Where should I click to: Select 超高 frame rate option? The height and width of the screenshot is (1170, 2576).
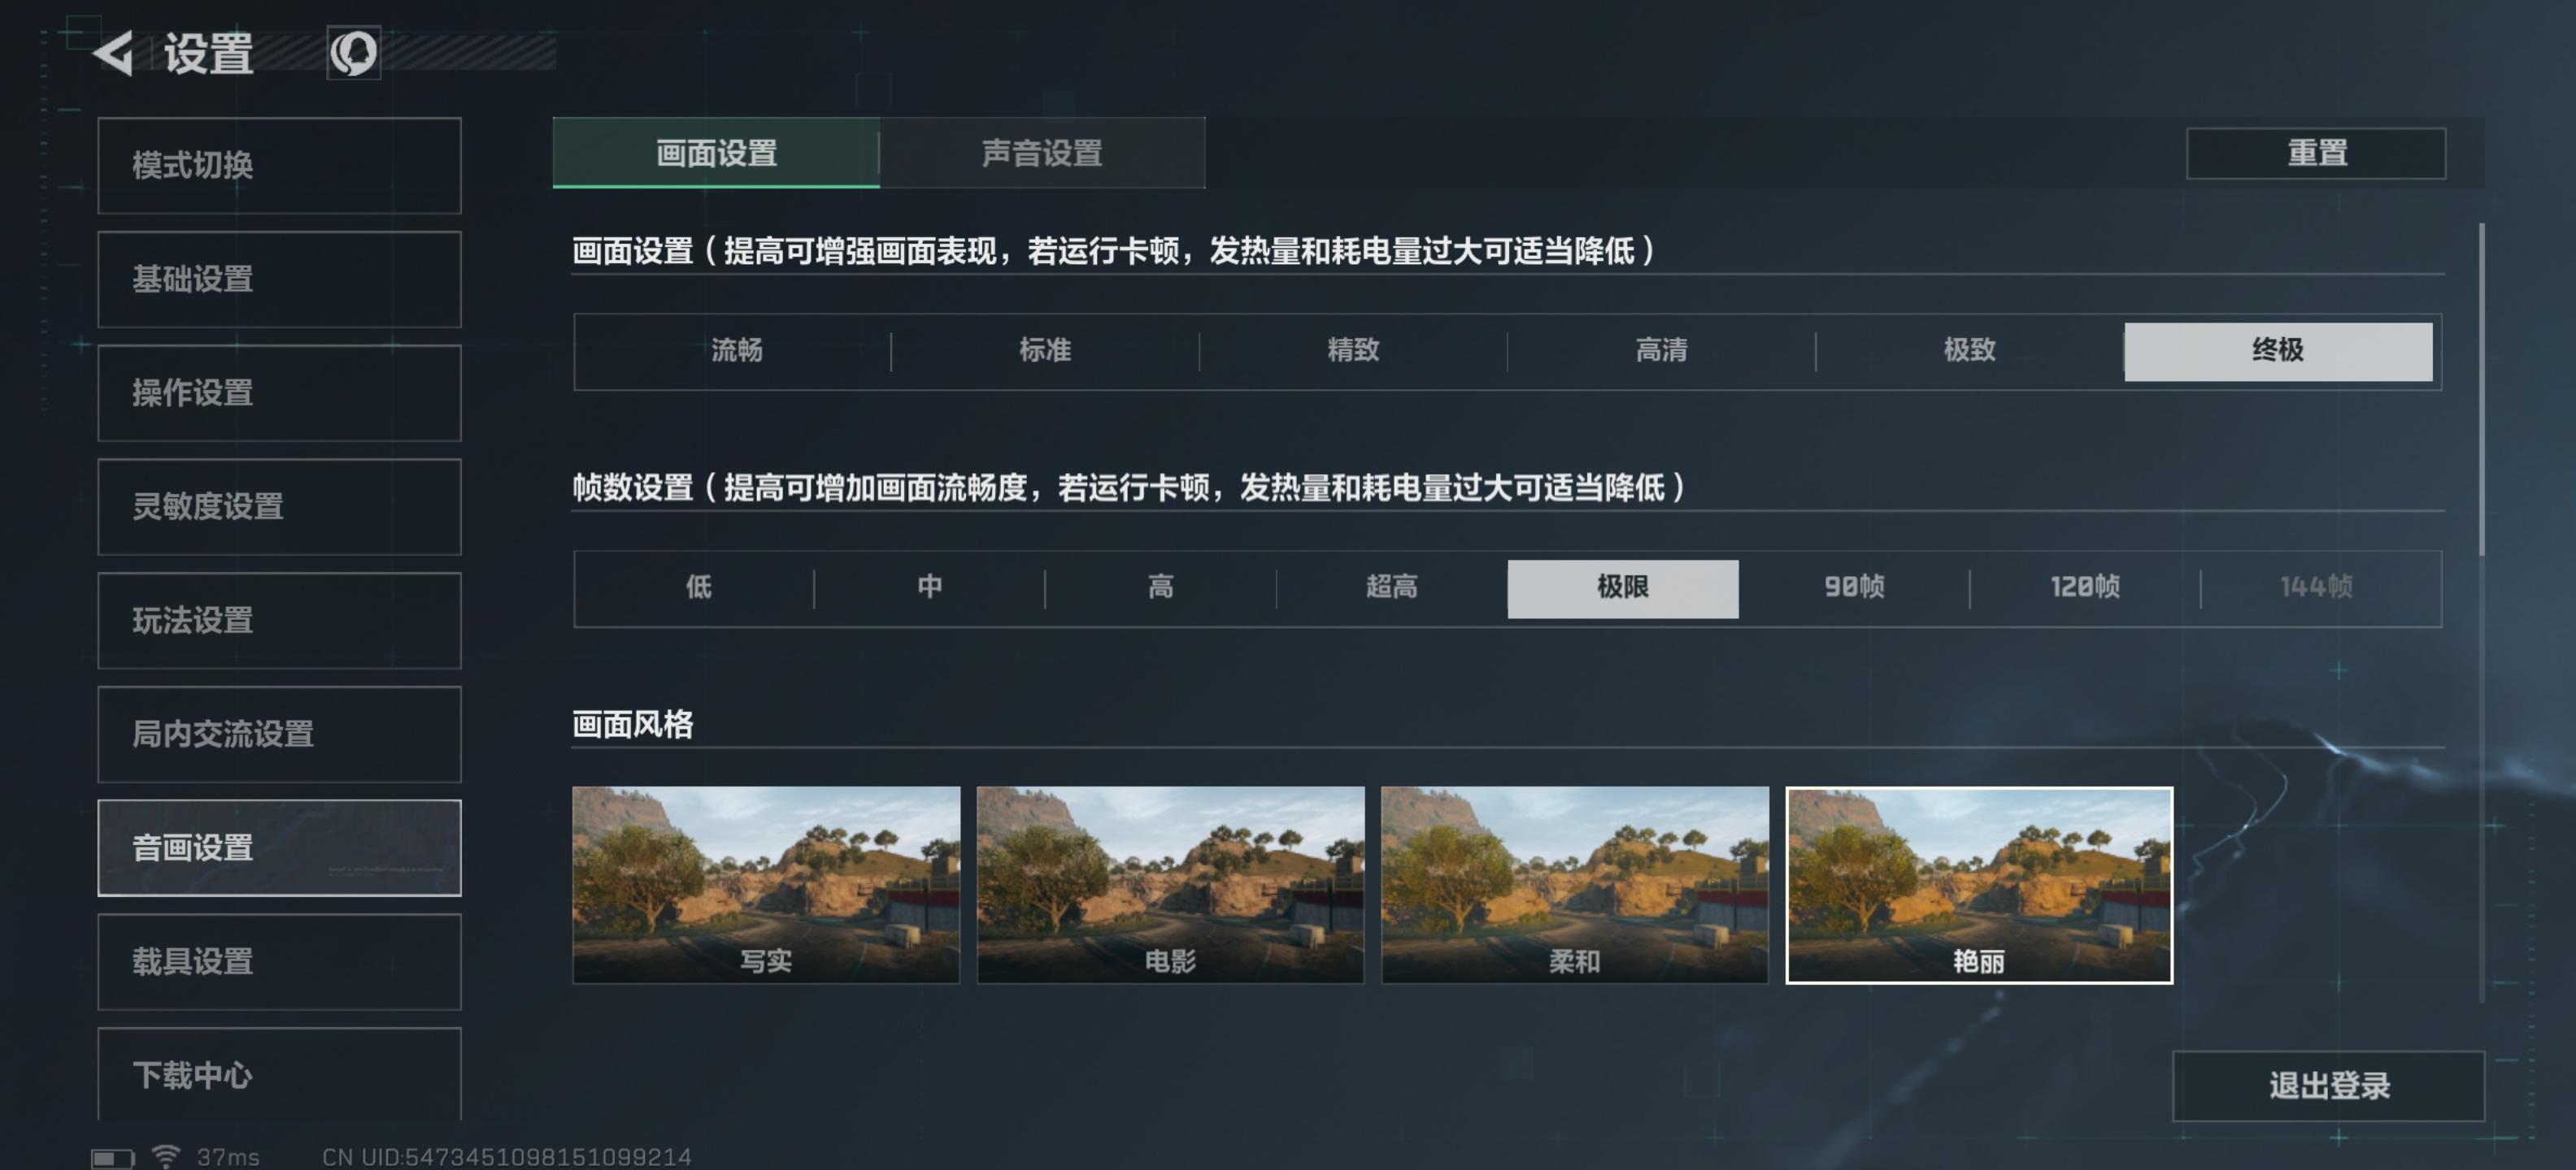point(1391,587)
